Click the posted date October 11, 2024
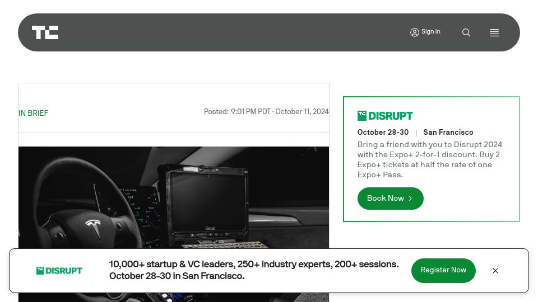Image resolution: width=538 pixels, height=302 pixels. click(302, 112)
